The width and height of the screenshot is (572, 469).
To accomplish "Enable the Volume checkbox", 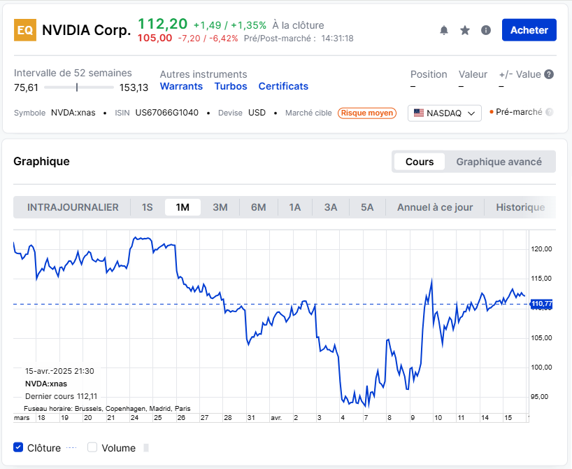I will [92, 447].
